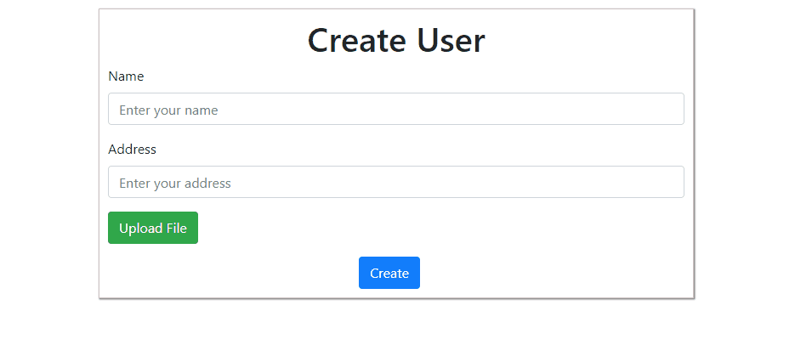The height and width of the screenshot is (345, 795).
Task: Click the blue Create button
Action: click(x=389, y=273)
